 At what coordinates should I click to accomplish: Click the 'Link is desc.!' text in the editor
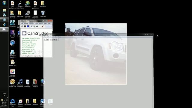point(51,40)
